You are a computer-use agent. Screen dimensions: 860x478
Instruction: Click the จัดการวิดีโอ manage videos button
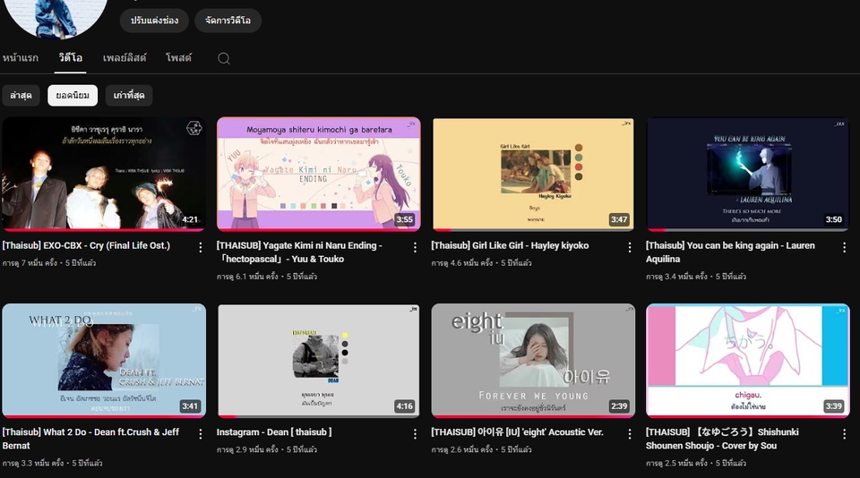tap(228, 21)
